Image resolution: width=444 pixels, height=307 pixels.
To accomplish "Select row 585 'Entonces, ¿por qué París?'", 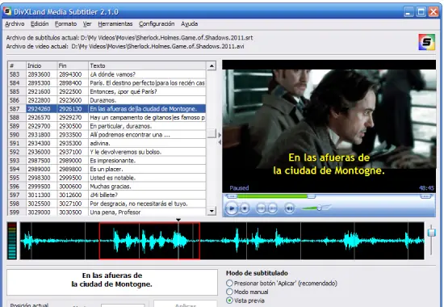I will pyautogui.click(x=107, y=91).
